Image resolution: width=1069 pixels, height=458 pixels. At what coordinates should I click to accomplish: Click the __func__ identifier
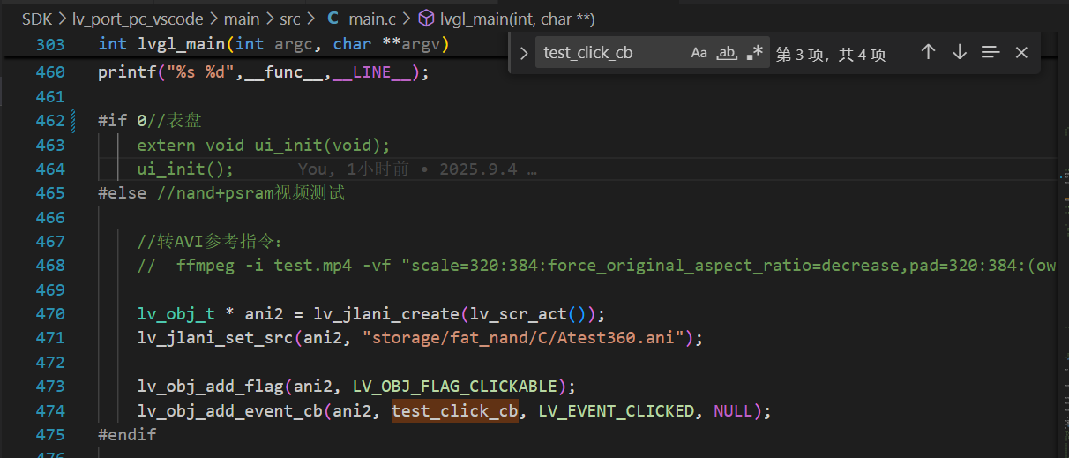click(x=283, y=72)
